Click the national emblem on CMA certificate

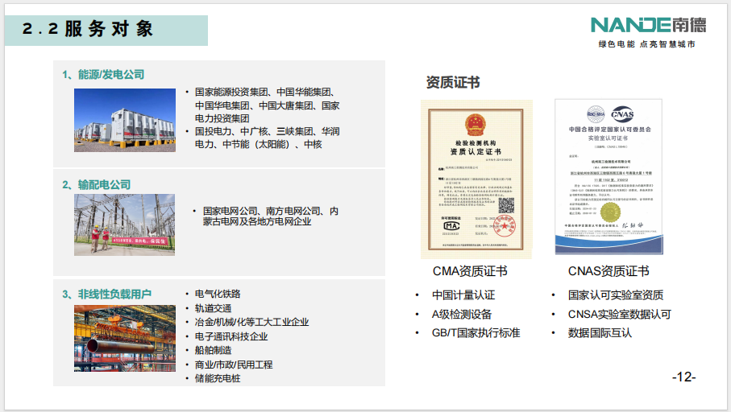[x=476, y=125]
